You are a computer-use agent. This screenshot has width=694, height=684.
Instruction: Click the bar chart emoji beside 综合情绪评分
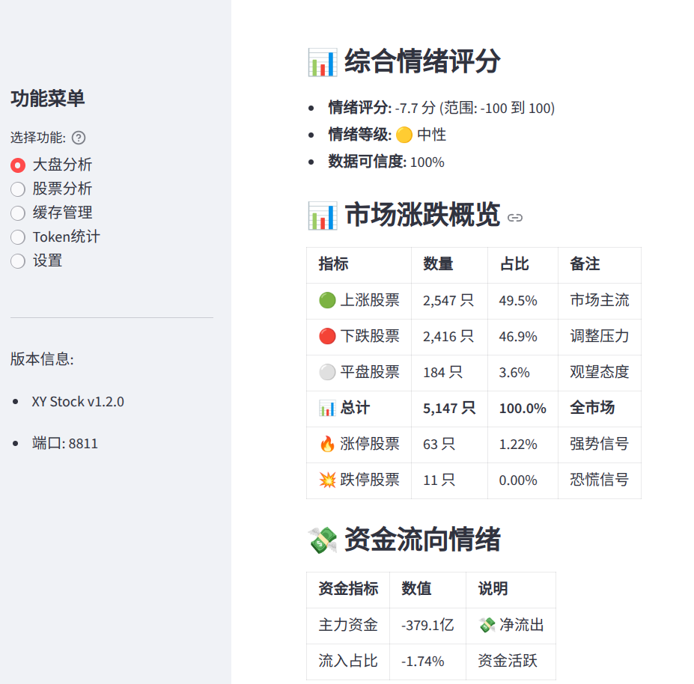click(x=322, y=62)
